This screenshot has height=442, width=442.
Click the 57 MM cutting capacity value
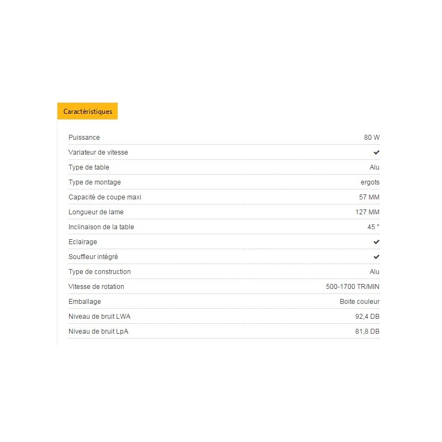(x=369, y=197)
